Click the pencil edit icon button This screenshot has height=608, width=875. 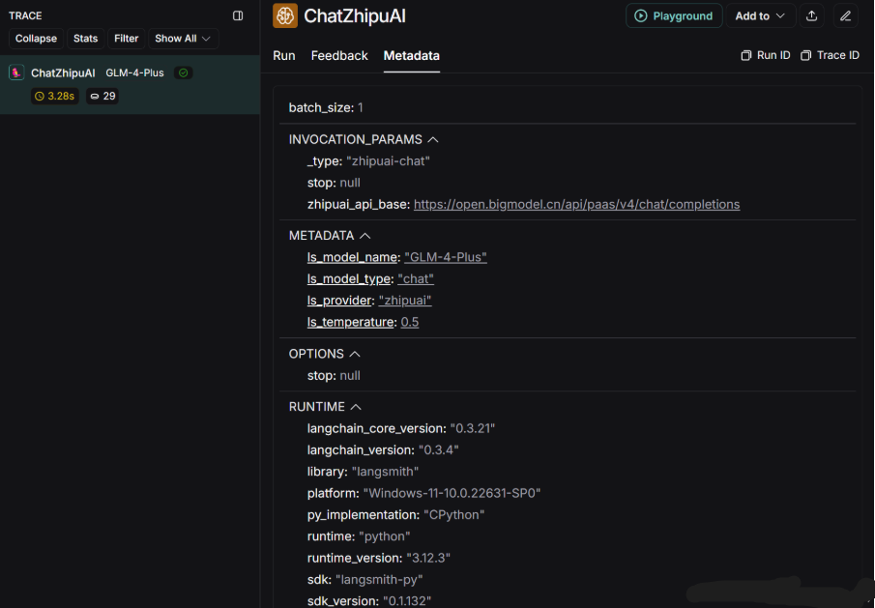(x=845, y=15)
